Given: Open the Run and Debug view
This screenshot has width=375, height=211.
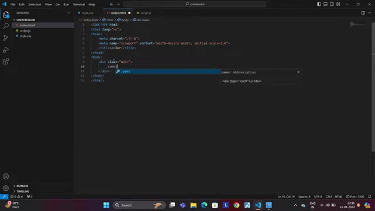Looking at the screenshot, I should coord(6,49).
